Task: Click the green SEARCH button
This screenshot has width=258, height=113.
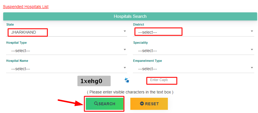Action: (105, 104)
